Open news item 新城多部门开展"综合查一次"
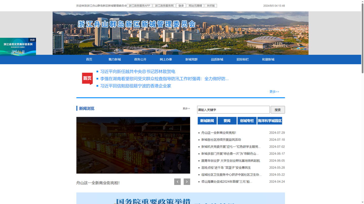Viewport: 364px width, 204px height. tap(230, 154)
